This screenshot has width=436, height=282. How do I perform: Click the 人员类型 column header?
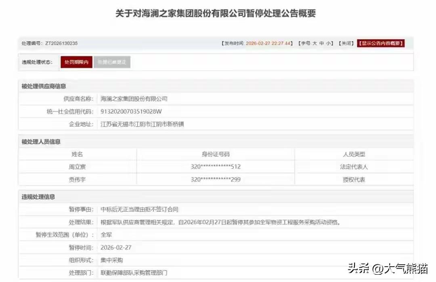(x=354, y=154)
